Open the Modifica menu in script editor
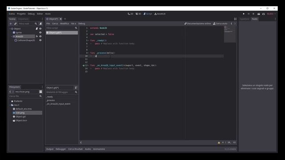285x160 pixels. click(x=65, y=24)
